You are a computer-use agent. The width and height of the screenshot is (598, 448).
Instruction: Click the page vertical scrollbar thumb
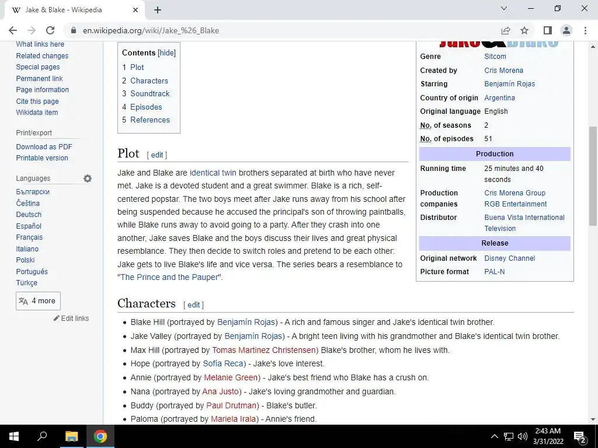pyautogui.click(x=593, y=176)
